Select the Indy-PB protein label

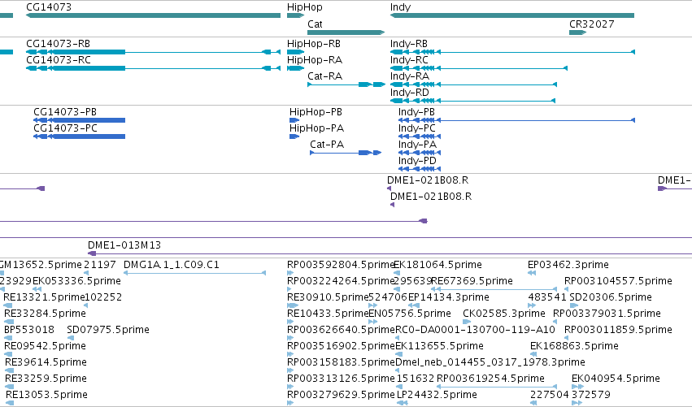[x=416, y=112]
